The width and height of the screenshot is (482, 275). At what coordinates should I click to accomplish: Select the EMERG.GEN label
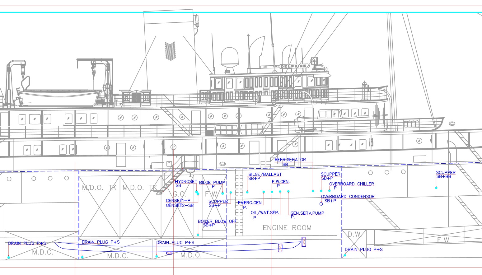click(x=250, y=203)
